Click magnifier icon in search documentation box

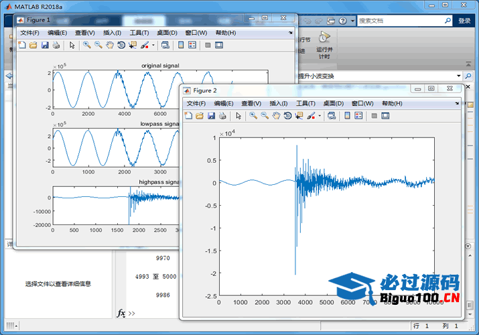click(448, 21)
